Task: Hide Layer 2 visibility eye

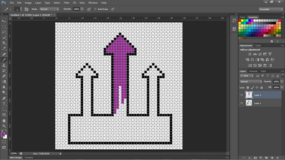Action: point(241,95)
